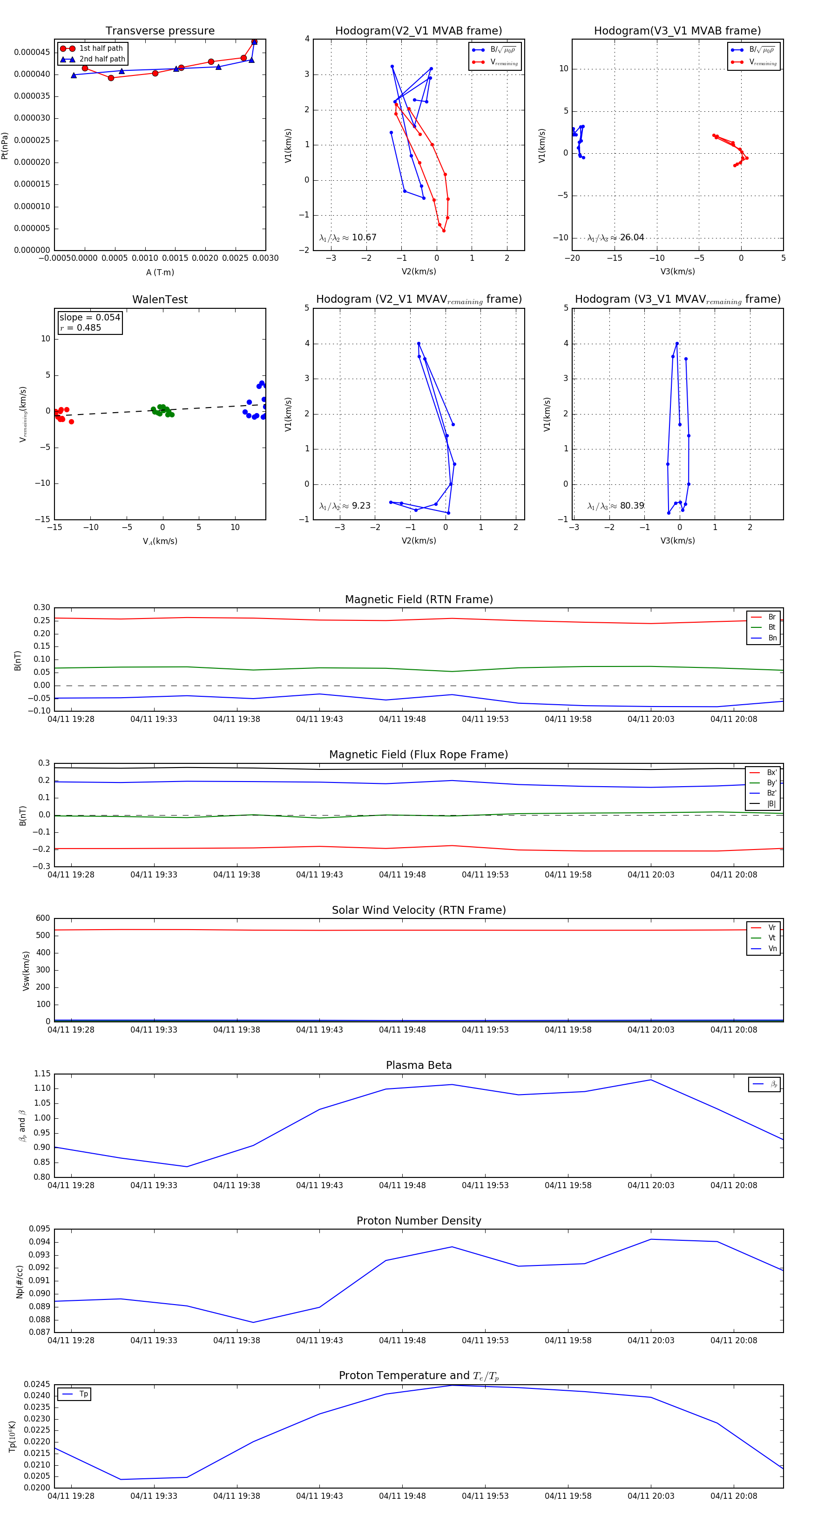Click the 'Proton Number Density' title

coord(419,1221)
